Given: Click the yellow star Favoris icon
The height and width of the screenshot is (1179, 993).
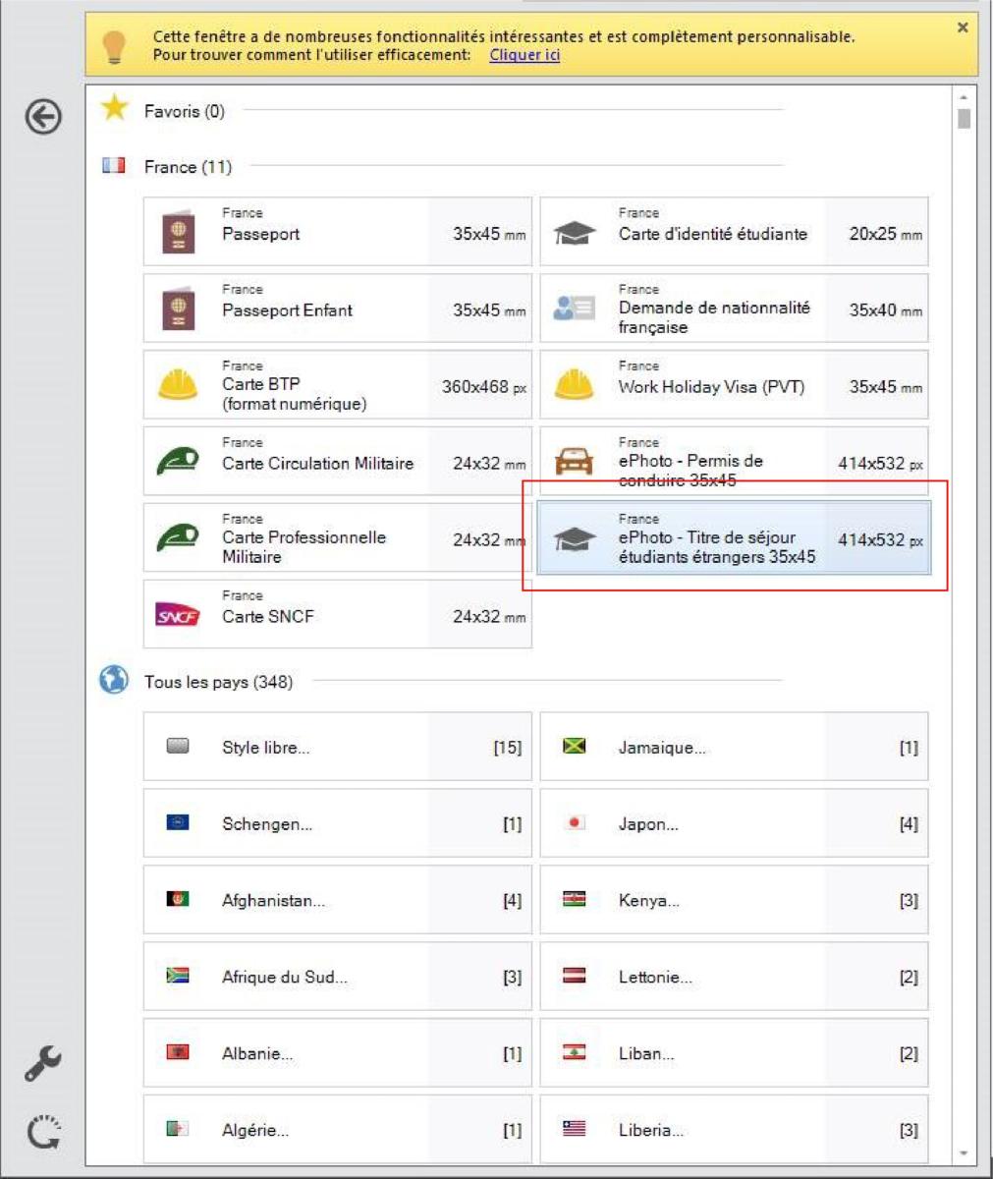Looking at the screenshot, I should 115,108.
